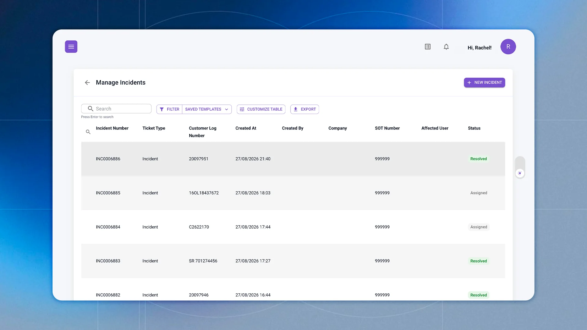Click the Status column header
This screenshot has width=587, height=330.
[x=474, y=128]
